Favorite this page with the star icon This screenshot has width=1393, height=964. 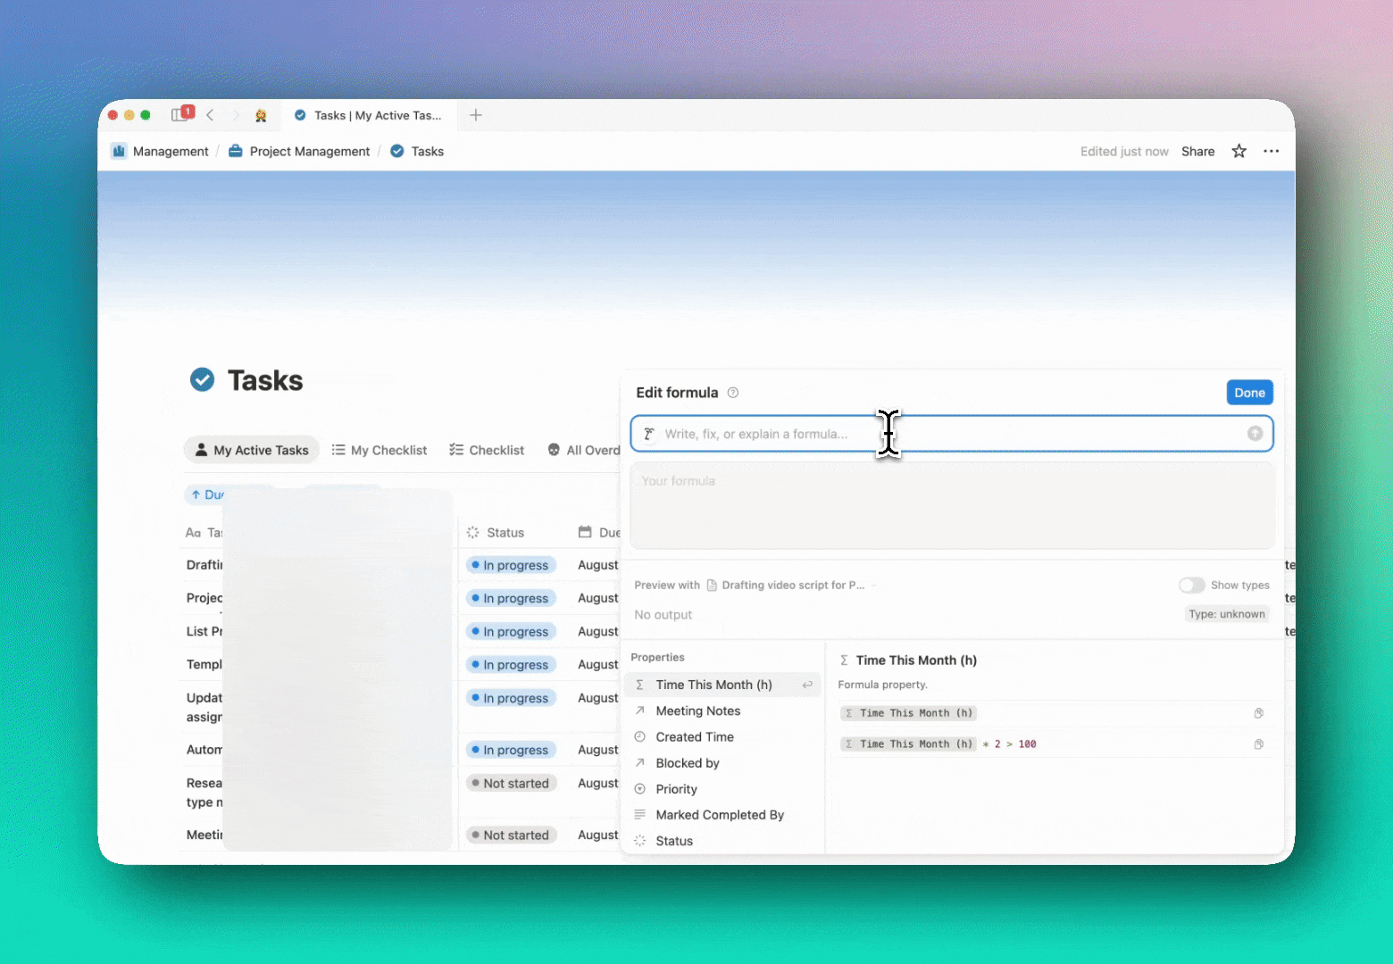tap(1239, 152)
